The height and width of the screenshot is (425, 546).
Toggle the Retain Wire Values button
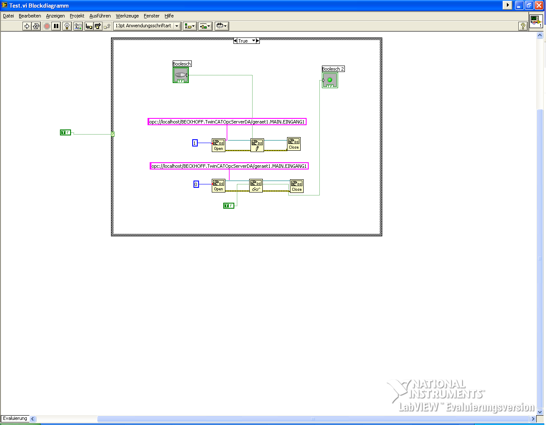[78, 26]
